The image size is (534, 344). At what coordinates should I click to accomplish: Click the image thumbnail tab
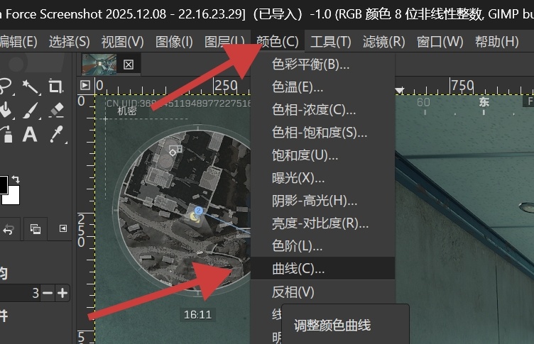tap(99, 64)
